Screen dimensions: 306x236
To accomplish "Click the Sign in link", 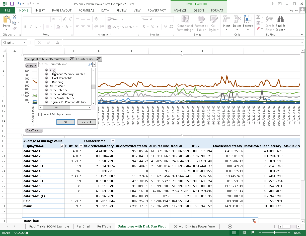I will (x=293, y=10).
